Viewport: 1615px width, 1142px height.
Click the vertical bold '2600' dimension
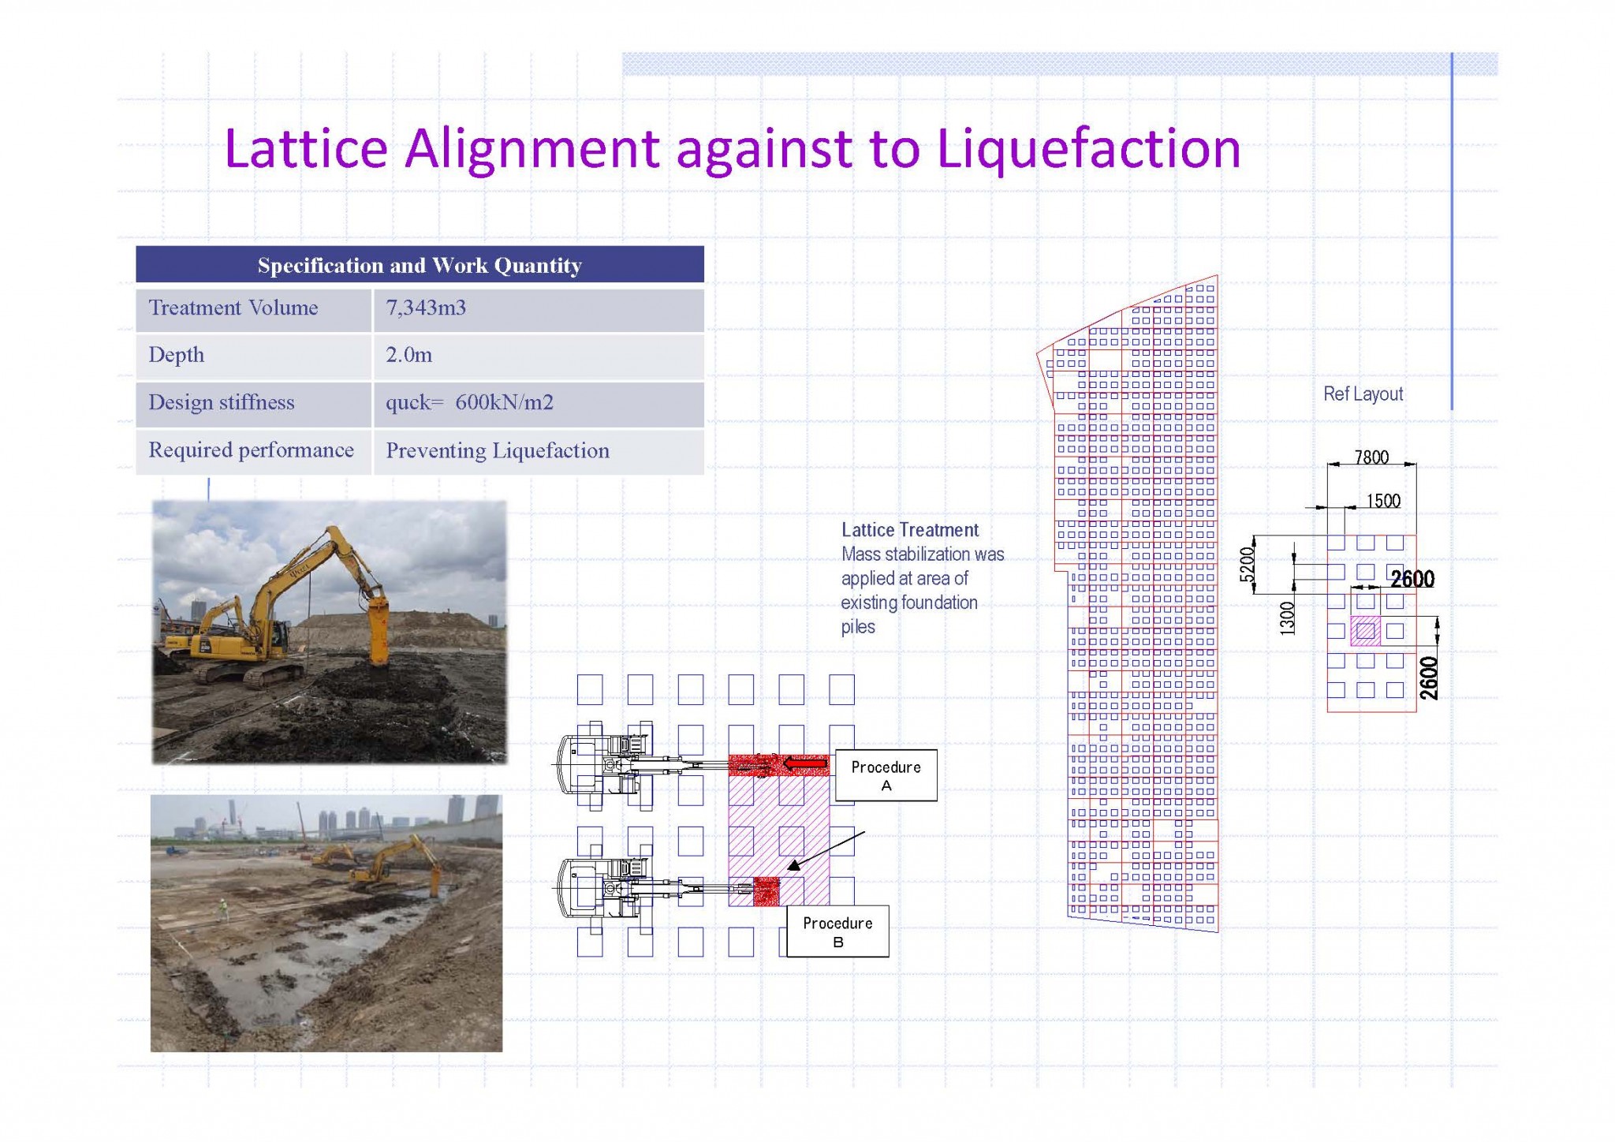(1429, 678)
